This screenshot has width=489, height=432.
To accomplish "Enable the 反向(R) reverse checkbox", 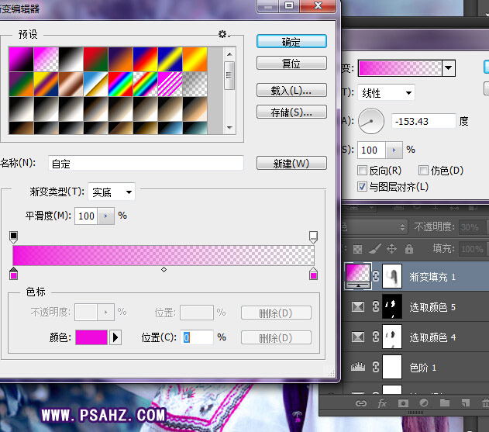I will pos(362,170).
